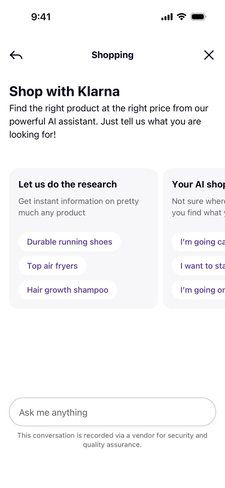Tap the conversation recorded disclaimer text
Image resolution: width=225 pixels, height=488 pixels.
[x=112, y=440]
